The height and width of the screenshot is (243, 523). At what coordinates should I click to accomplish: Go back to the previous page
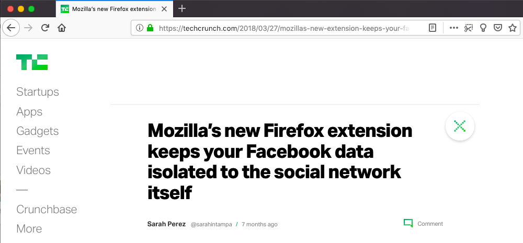11,28
